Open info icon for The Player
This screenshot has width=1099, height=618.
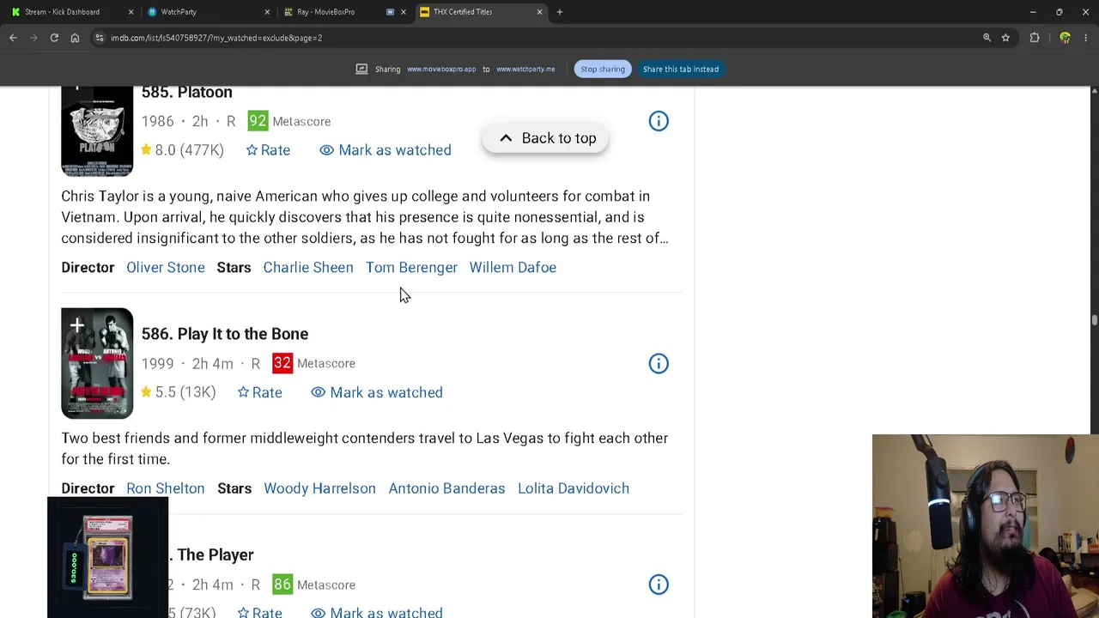659,585
